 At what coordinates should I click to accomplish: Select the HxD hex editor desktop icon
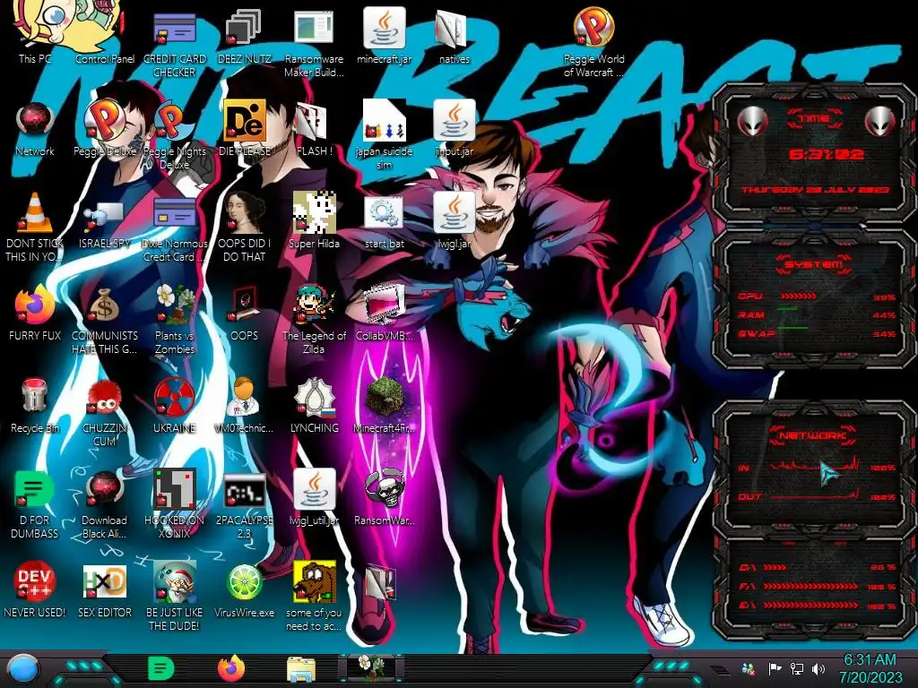point(105,589)
